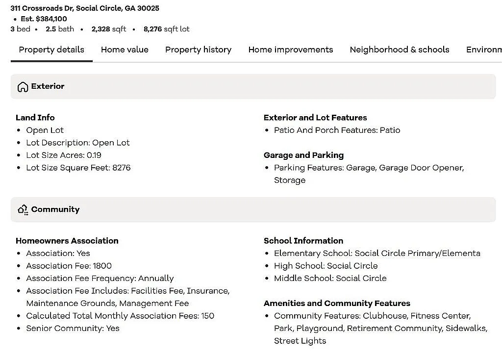The height and width of the screenshot is (356, 502).
Task: Click the Homeowners Association heading
Action: click(67, 241)
